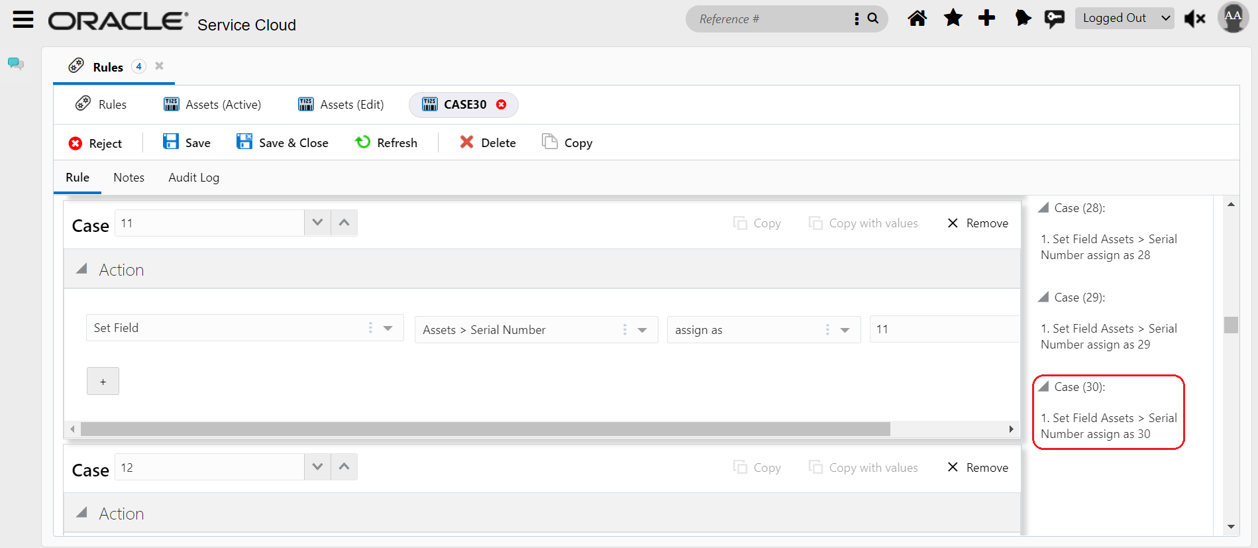This screenshot has height=548, width=1258.
Task: Delete the rule
Action: point(488,142)
